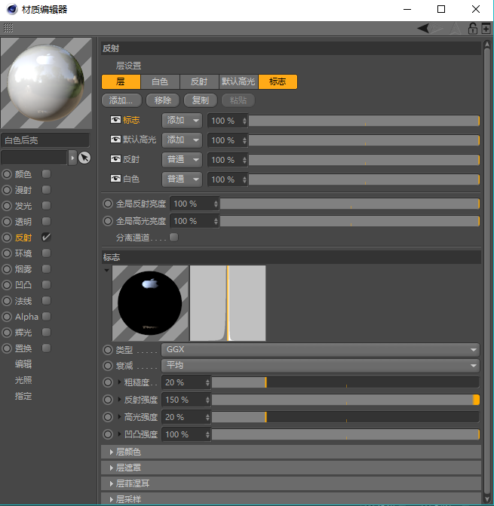The width and height of the screenshot is (494, 506).
Task: Click the lock icon in the header
Action: [473, 28]
